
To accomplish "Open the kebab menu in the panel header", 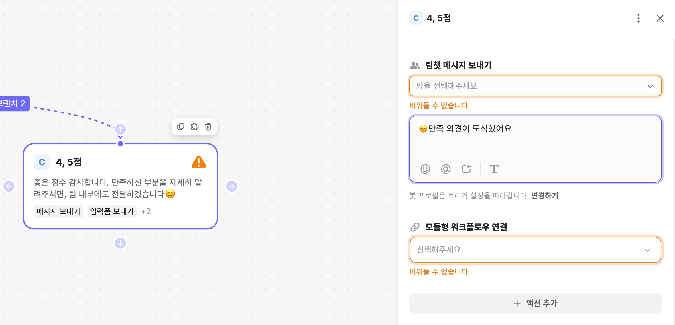I will click(639, 18).
